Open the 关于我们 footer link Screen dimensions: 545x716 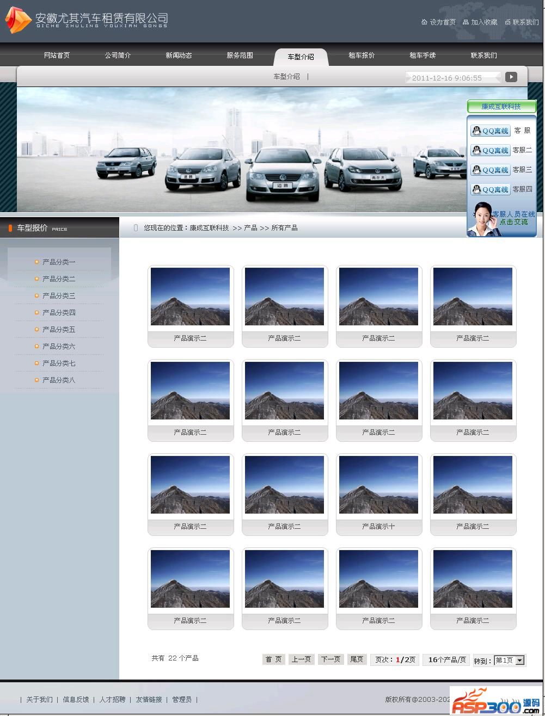40,700
